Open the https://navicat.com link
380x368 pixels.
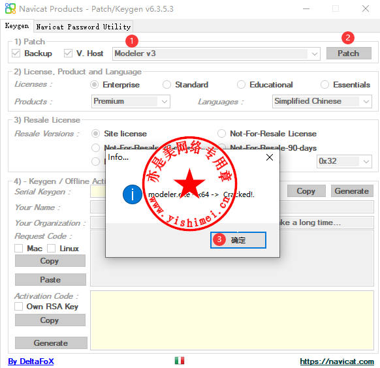pyautogui.click(x=337, y=361)
